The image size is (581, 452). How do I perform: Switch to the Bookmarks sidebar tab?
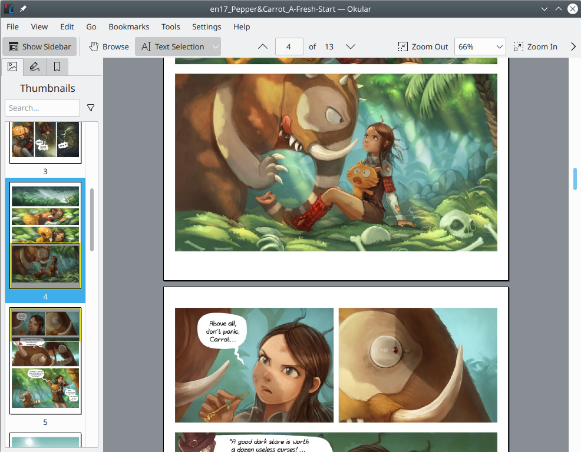pyautogui.click(x=57, y=67)
